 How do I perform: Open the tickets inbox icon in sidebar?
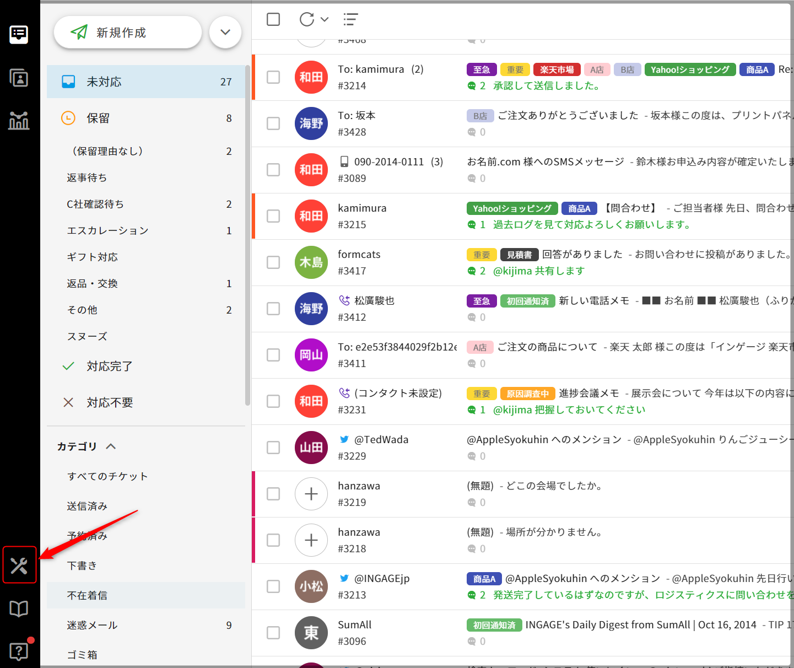(19, 34)
